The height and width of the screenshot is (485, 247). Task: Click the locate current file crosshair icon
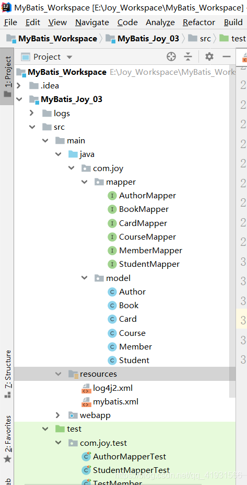(171, 57)
